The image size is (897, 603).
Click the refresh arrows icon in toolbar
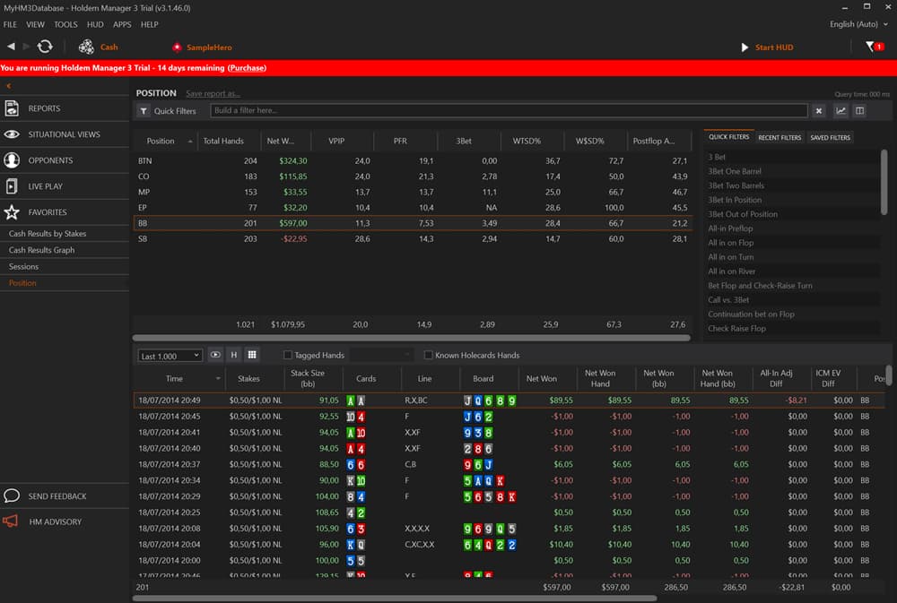click(45, 47)
